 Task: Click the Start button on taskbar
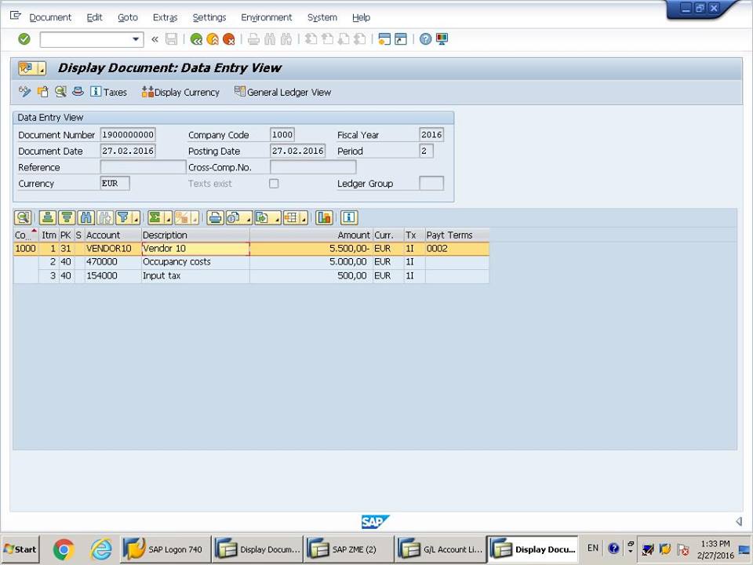[x=20, y=549]
